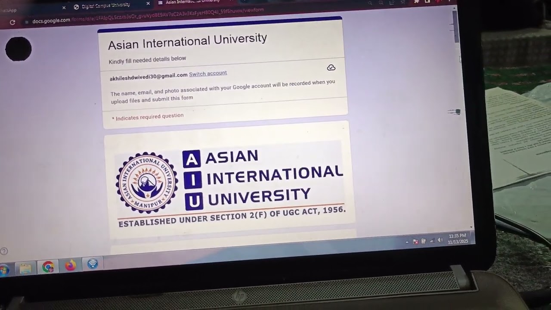Click the email akhileshdwivedi30@gmail.com
This screenshot has width=551, height=310.
[x=149, y=77]
